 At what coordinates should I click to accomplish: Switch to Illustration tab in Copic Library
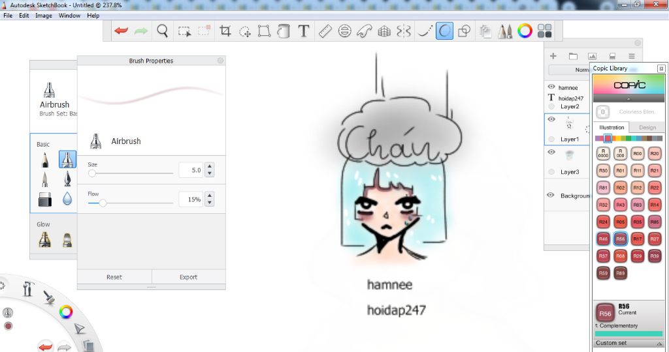coord(612,127)
